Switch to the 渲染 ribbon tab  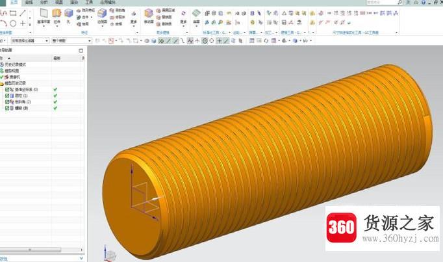(74, 2)
